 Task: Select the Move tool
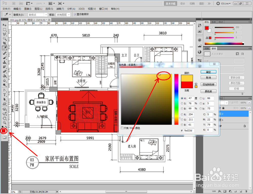5,25
